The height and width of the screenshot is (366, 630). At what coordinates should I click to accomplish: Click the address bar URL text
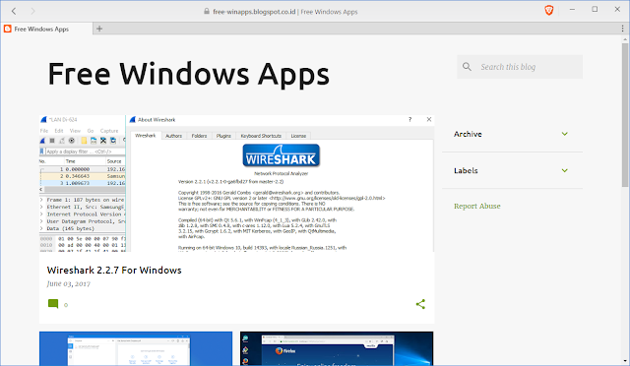click(254, 12)
